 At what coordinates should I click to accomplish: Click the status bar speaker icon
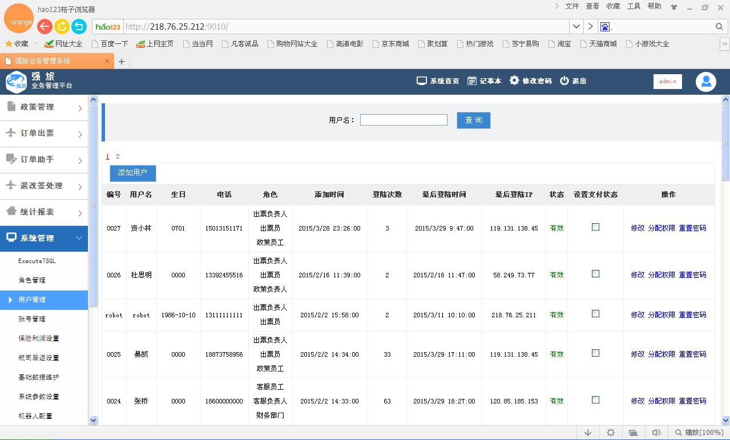point(656,433)
